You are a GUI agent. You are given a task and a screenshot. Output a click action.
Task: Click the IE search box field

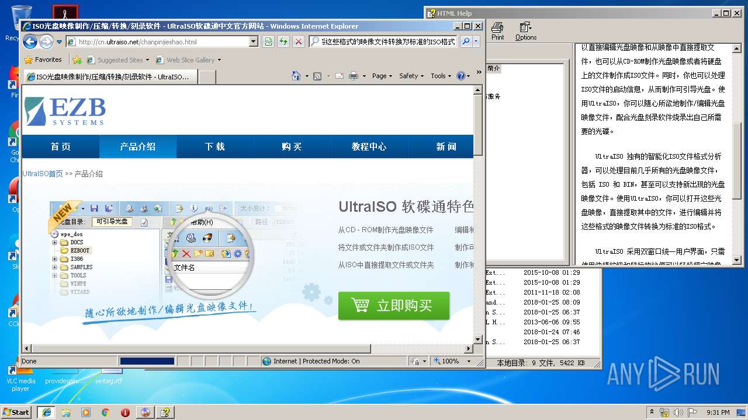pos(384,42)
